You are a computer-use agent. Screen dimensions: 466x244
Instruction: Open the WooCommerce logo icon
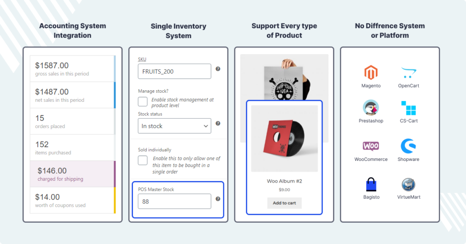click(x=371, y=146)
